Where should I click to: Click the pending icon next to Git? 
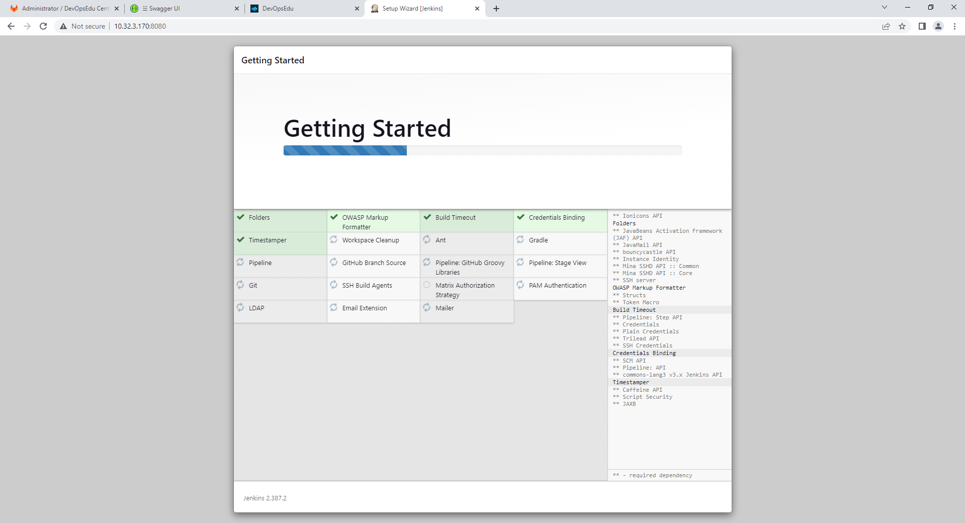click(240, 285)
